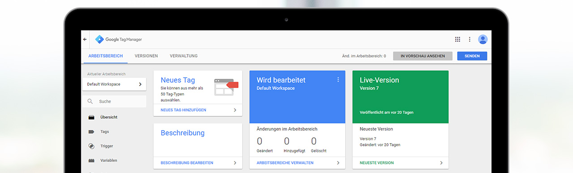
Task: Click the Beschreibung card heading
Action: (x=183, y=133)
